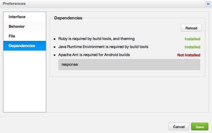Click the Ruby row's Installed status label

[192, 39]
